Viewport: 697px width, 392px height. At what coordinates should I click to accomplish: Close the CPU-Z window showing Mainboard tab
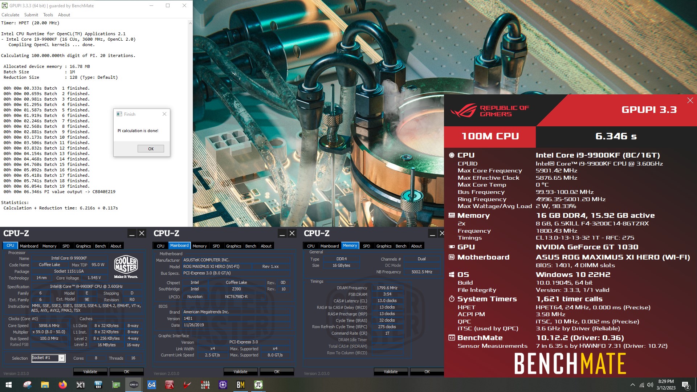point(292,233)
